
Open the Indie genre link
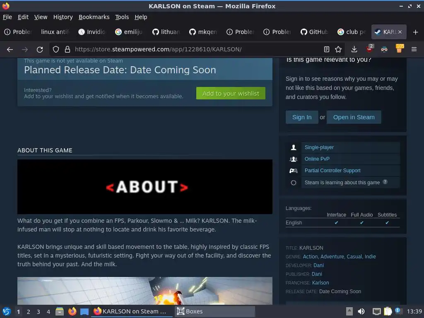[x=370, y=257]
